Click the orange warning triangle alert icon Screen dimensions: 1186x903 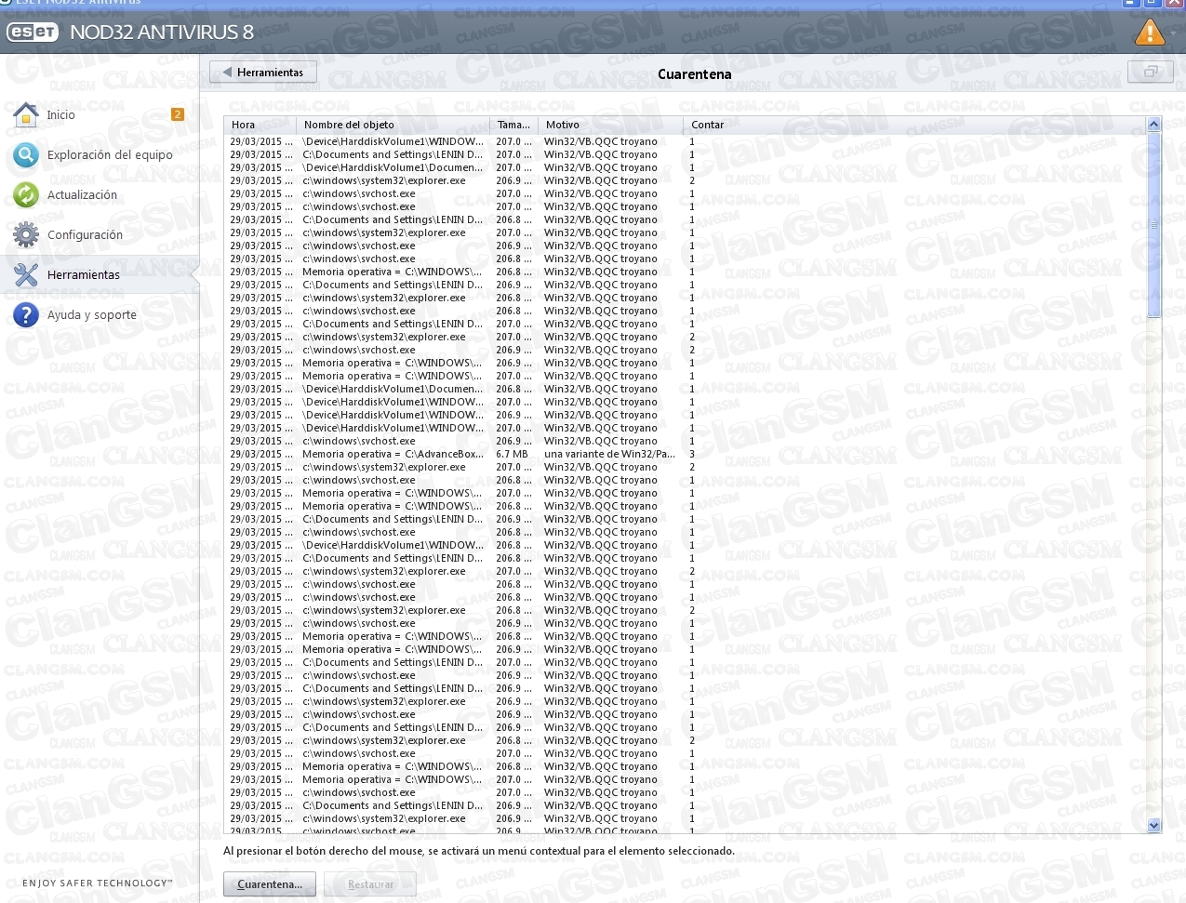(1150, 33)
